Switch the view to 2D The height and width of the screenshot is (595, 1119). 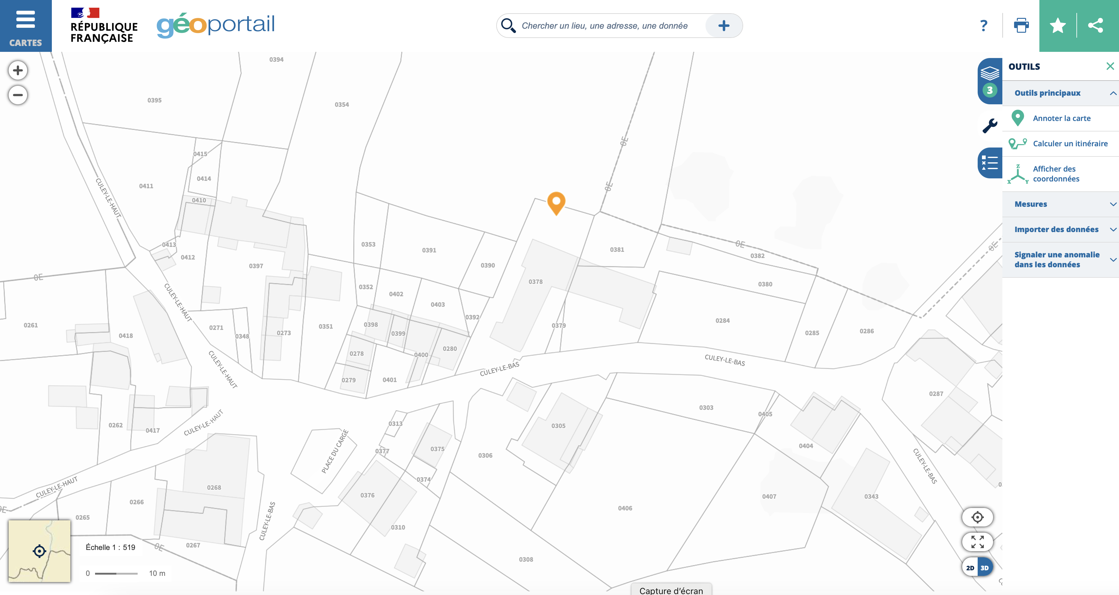(970, 568)
